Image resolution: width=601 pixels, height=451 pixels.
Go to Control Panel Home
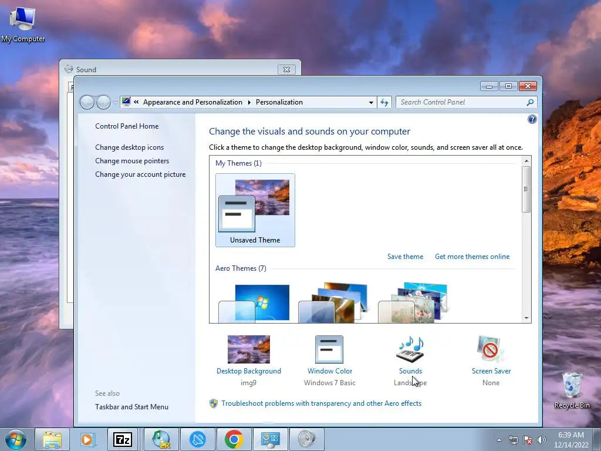(127, 126)
